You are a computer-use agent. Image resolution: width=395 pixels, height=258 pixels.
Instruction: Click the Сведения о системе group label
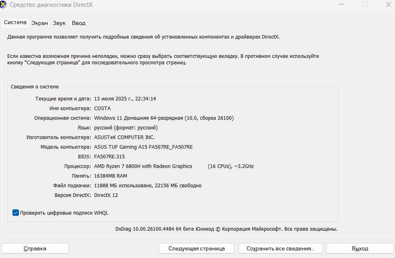coord(35,86)
